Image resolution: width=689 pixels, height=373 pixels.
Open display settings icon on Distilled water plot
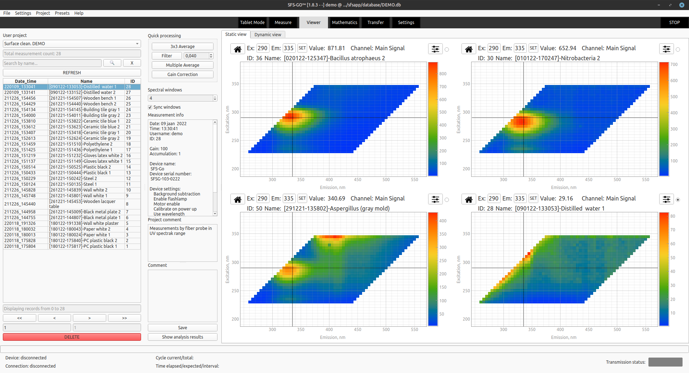[666, 199]
